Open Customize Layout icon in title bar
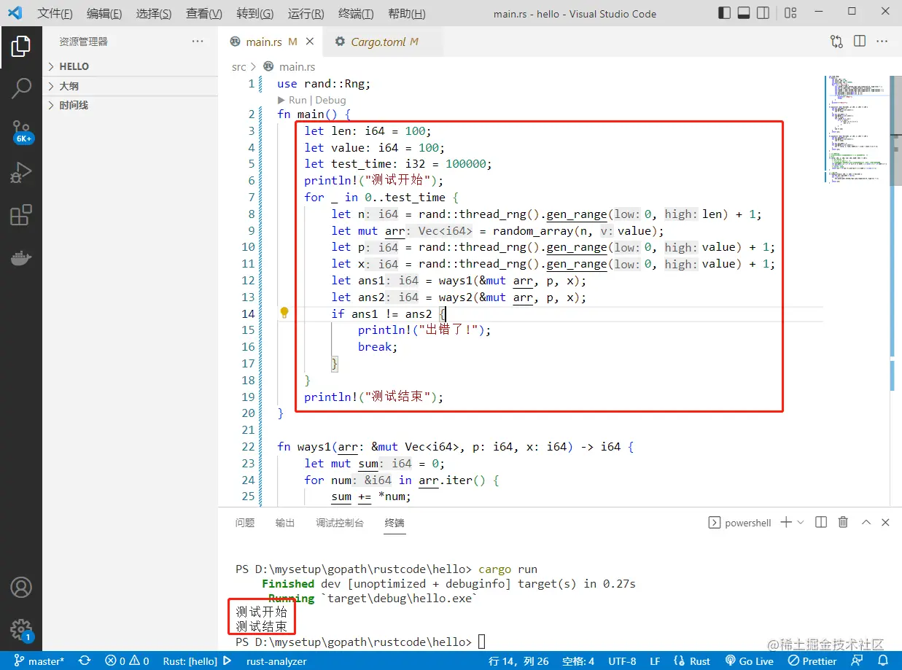Screen dimensions: 902x670 click(x=791, y=13)
